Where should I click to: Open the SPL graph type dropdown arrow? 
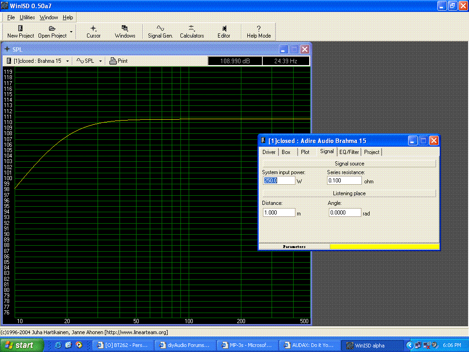[x=100, y=61]
